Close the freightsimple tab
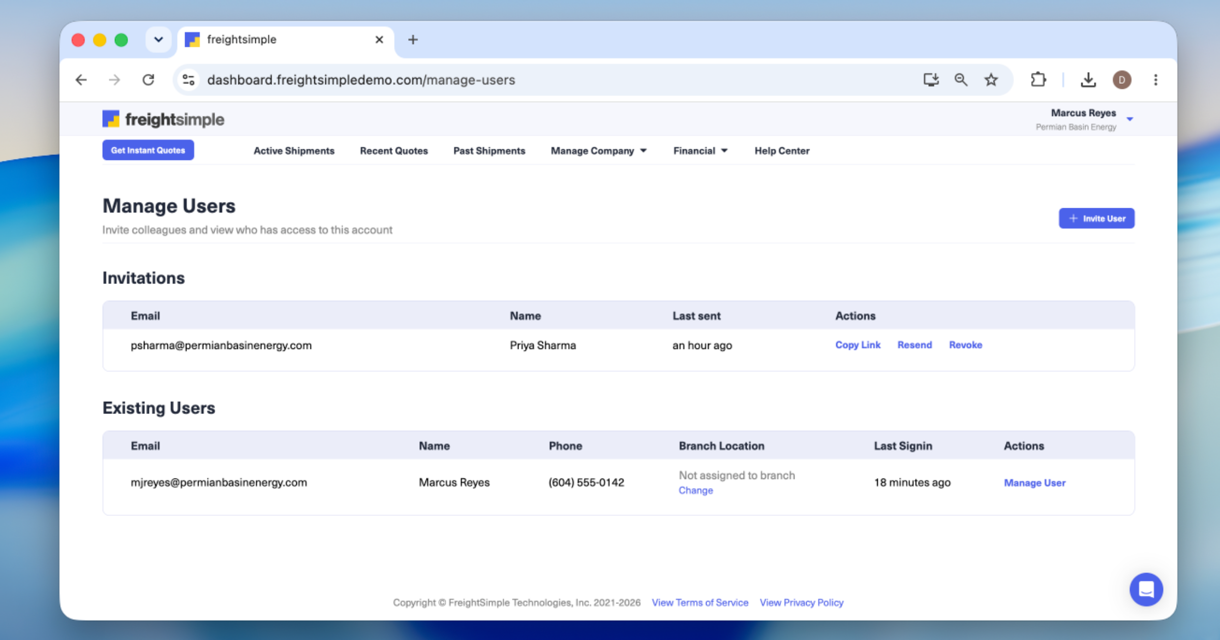 [379, 40]
